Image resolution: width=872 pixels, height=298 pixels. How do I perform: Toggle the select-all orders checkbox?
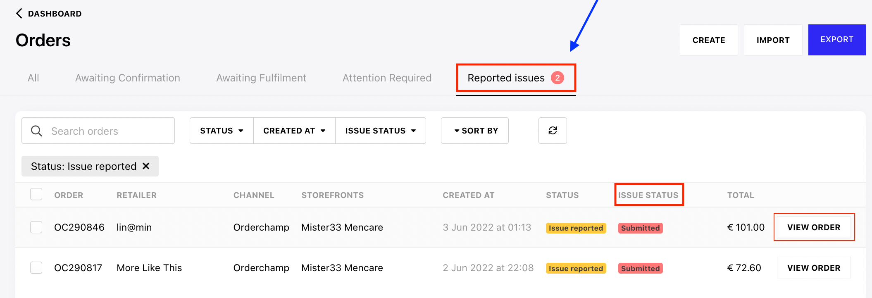point(36,194)
